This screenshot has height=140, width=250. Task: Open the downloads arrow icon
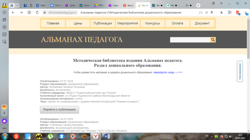click(246, 13)
